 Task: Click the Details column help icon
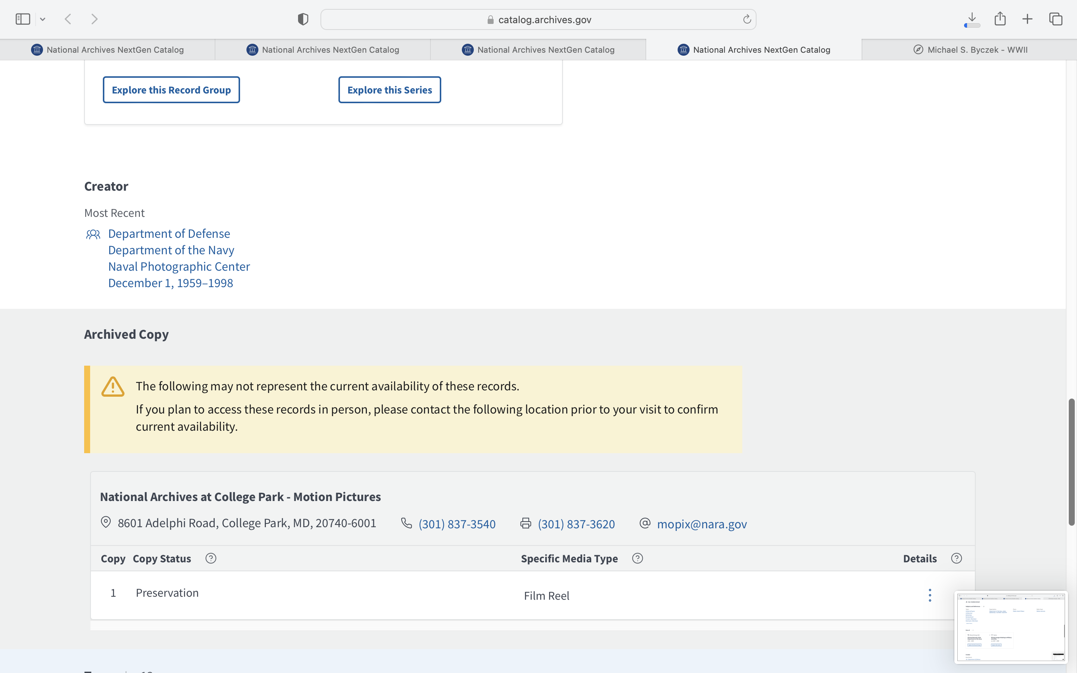956,558
